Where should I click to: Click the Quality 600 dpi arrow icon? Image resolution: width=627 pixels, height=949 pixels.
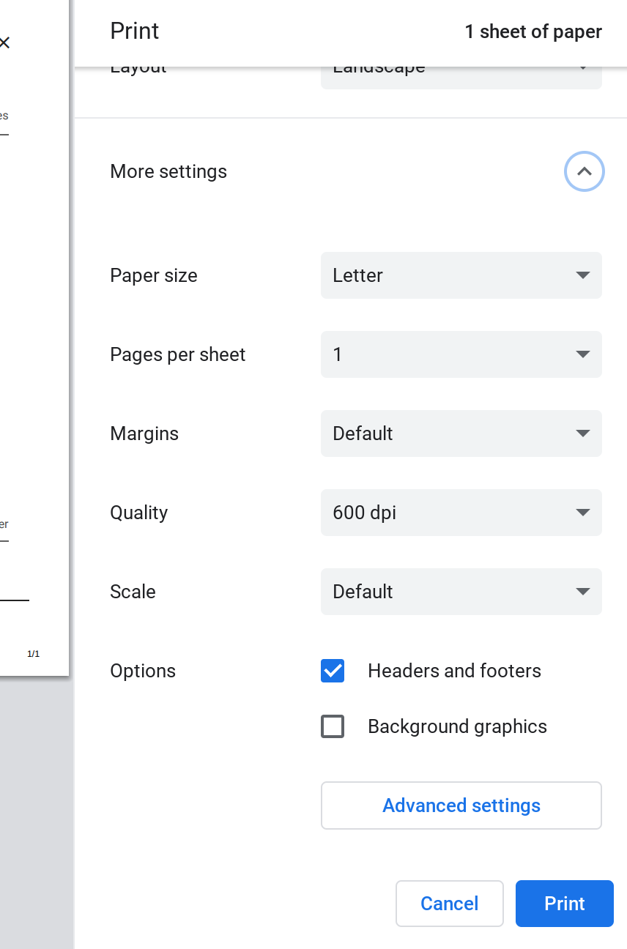[582, 513]
